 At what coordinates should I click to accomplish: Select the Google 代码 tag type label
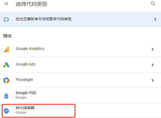pyautogui.click(x=26, y=93)
